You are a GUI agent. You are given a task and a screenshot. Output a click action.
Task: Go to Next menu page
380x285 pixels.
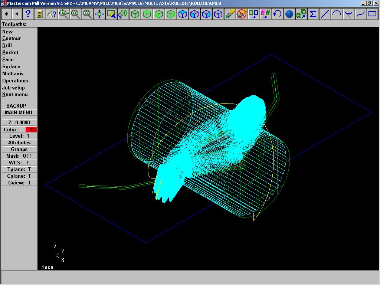point(15,95)
